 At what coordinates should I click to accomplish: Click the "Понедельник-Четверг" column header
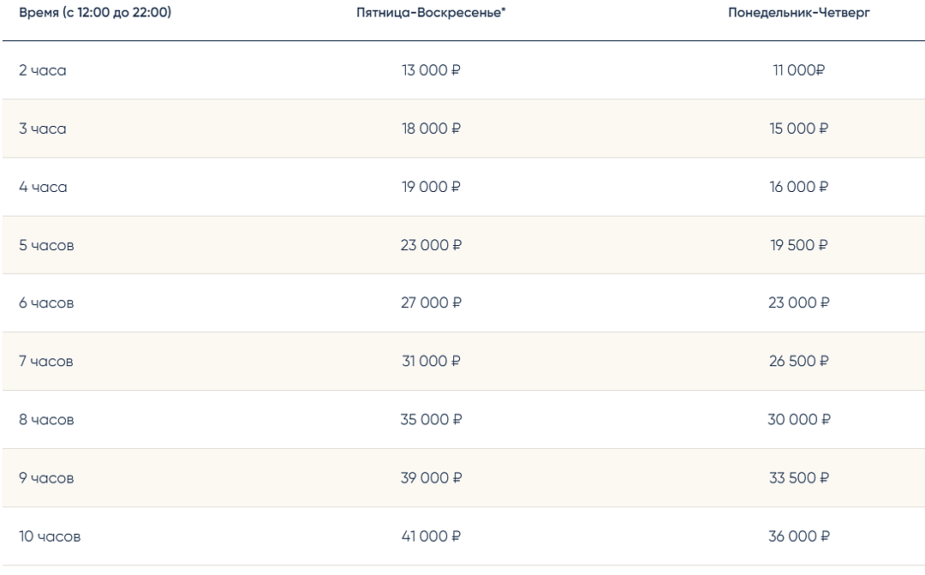[x=799, y=13]
